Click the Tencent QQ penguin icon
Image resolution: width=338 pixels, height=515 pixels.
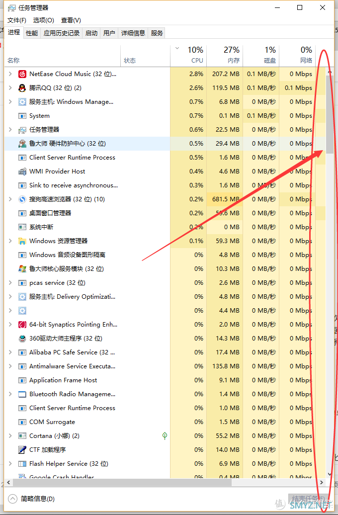point(22,88)
